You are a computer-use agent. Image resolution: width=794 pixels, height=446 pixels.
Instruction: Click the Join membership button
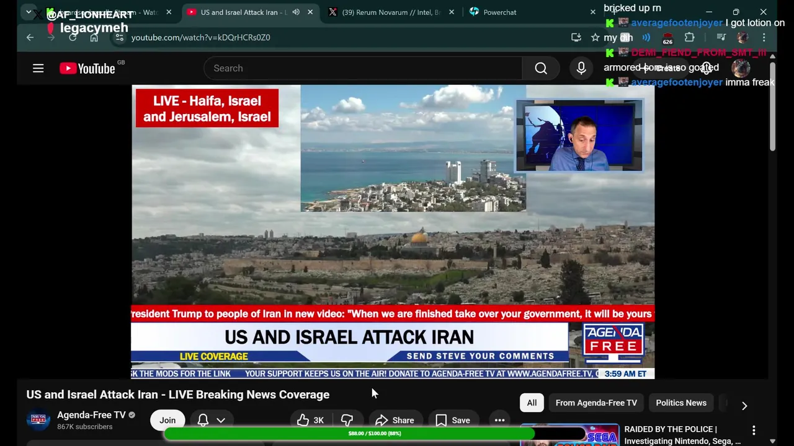167,420
